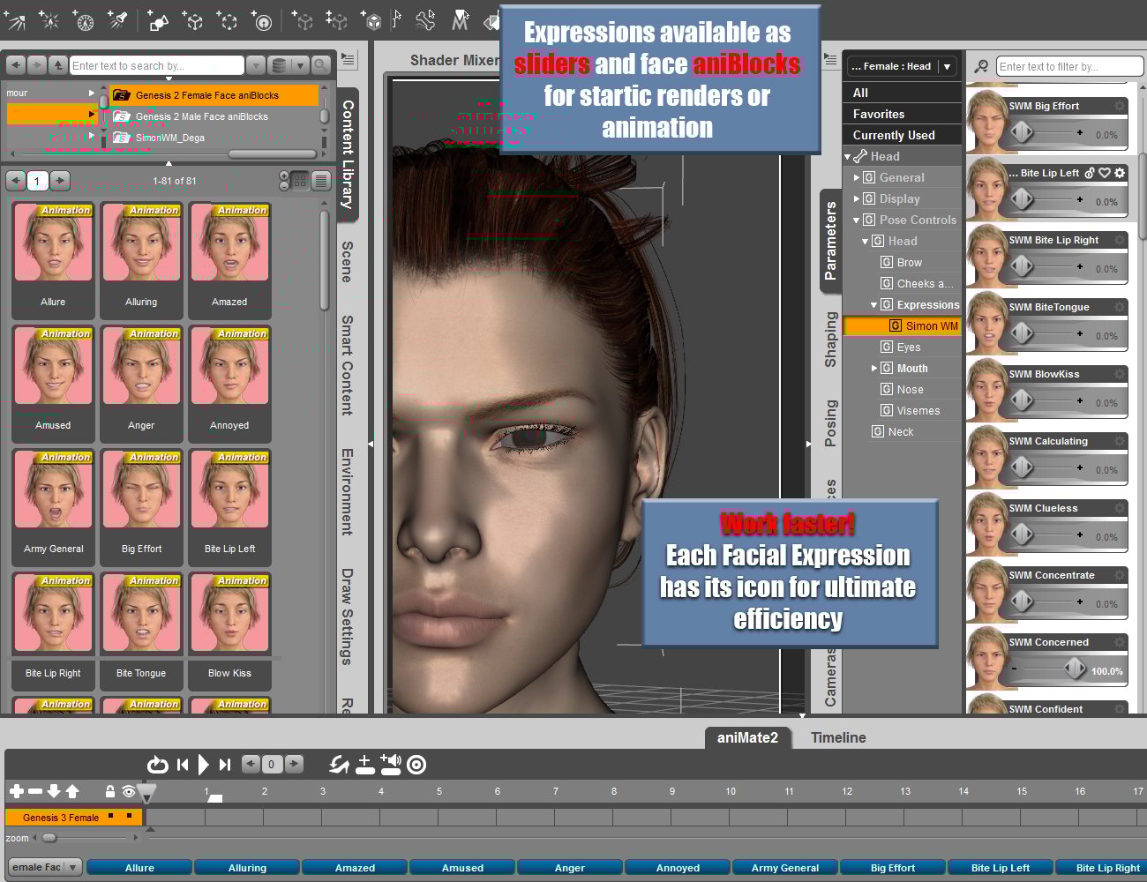Open the Scene side tab
Image resolution: width=1147 pixels, height=882 pixels.
[x=348, y=262]
